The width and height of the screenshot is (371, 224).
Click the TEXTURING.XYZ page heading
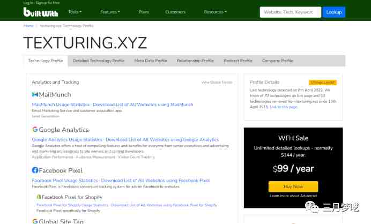[x=85, y=43]
